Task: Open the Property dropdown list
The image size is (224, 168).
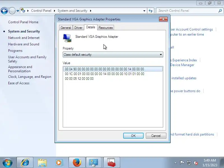Action: click(x=113, y=55)
